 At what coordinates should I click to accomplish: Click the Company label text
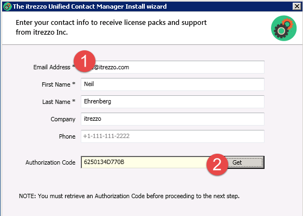63,119
